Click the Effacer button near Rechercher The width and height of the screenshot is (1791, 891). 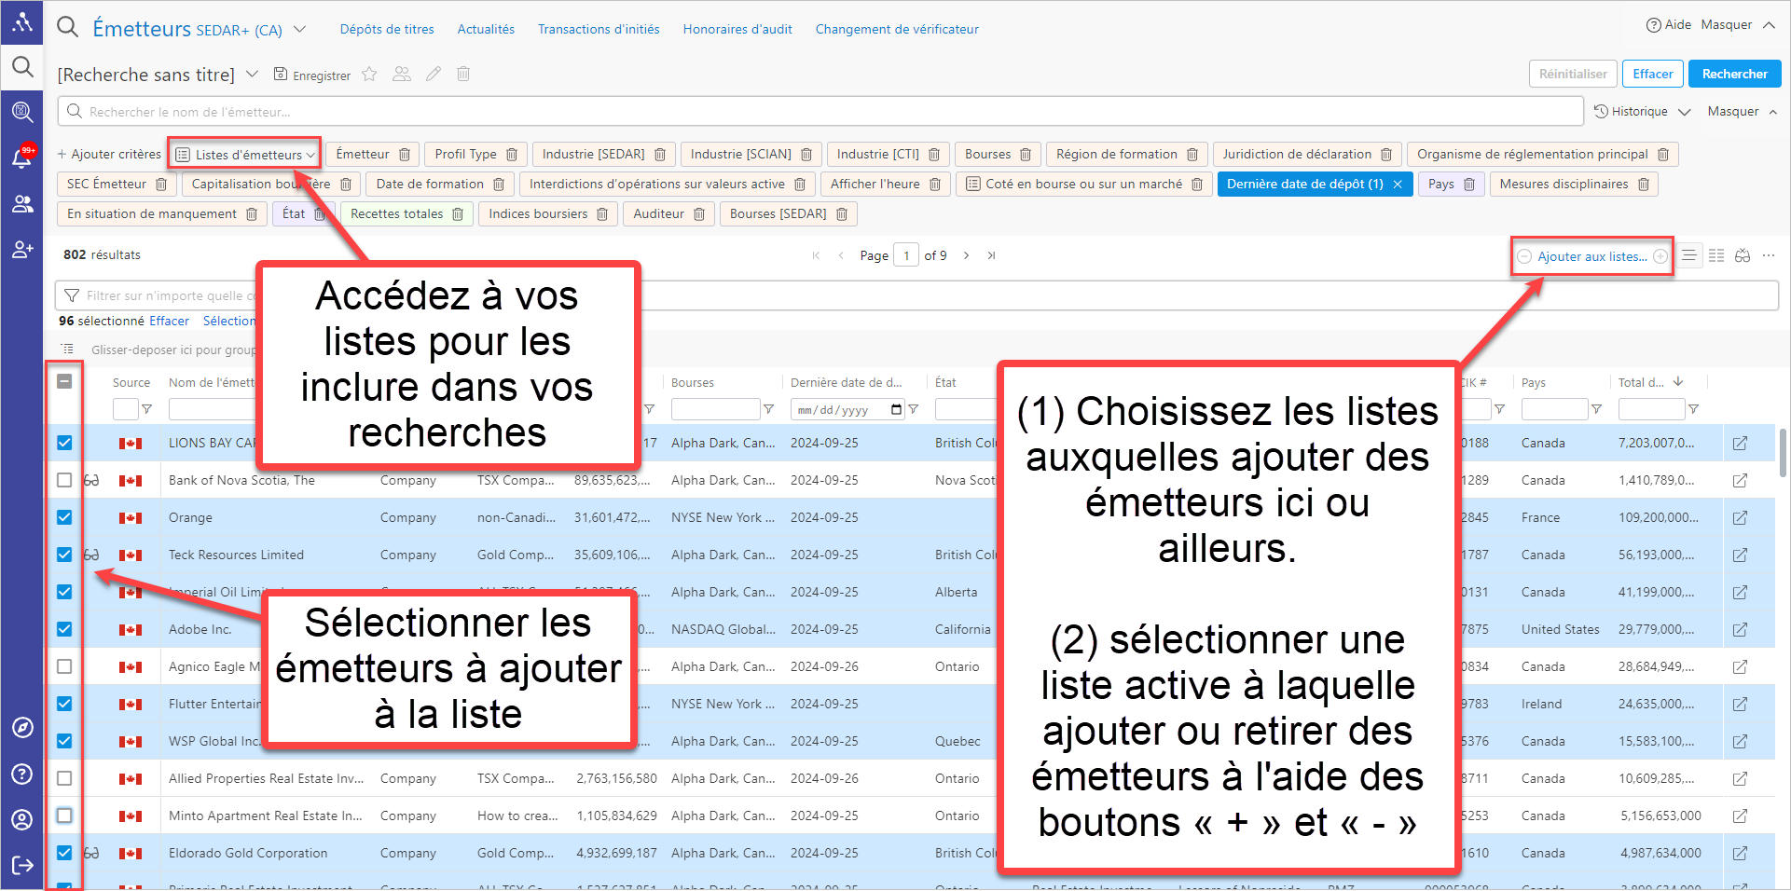(x=1653, y=75)
